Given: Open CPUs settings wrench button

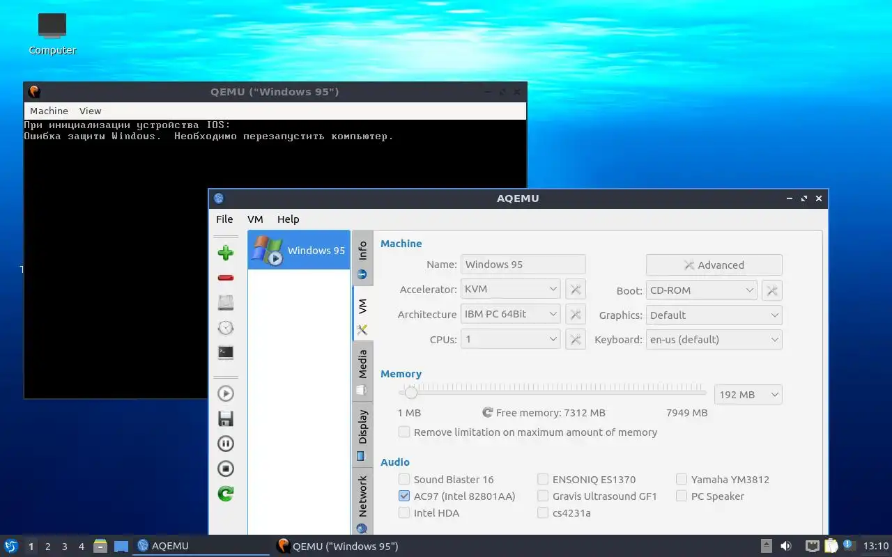Looking at the screenshot, I should coord(576,340).
